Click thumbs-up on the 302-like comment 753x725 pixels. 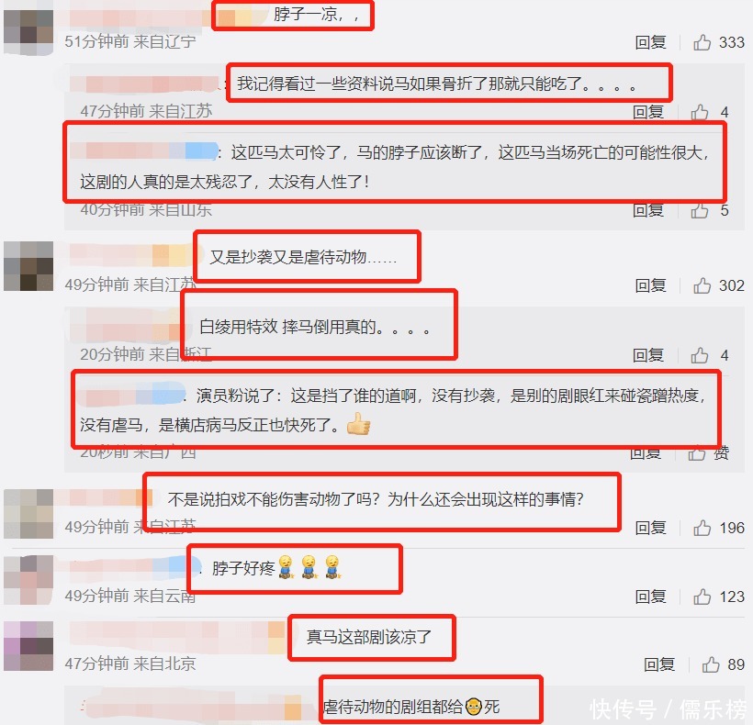click(x=702, y=285)
